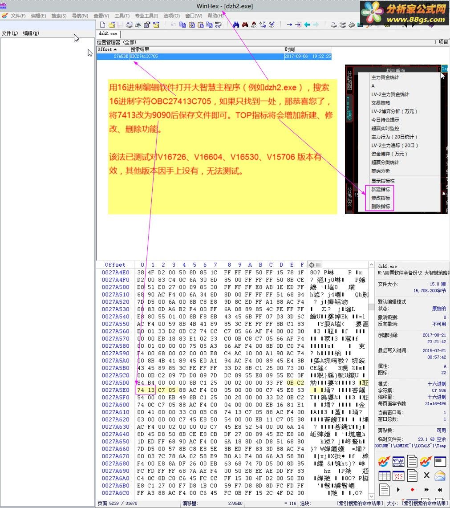Click 主力资金统计 in the context menu image
450x508 pixels.
point(385,77)
